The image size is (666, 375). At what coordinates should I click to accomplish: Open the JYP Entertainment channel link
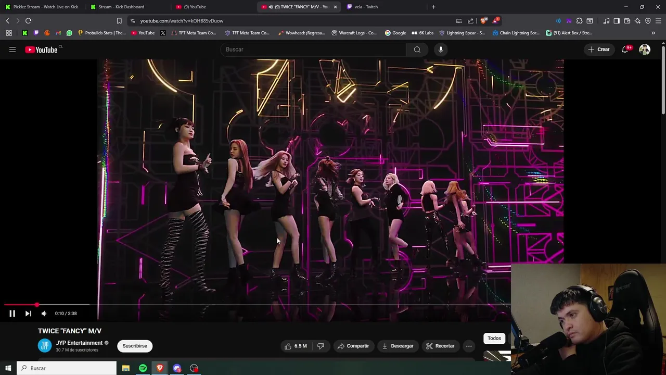79,343
